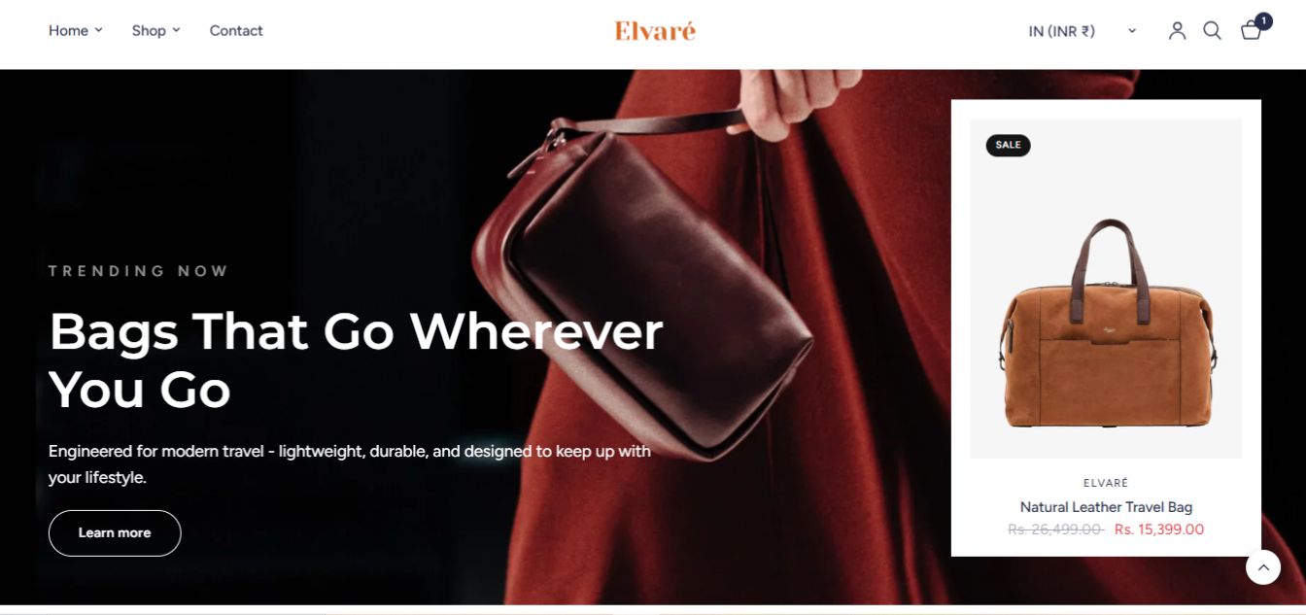Image resolution: width=1306 pixels, height=615 pixels.
Task: Open the user account icon
Action: [x=1177, y=31]
